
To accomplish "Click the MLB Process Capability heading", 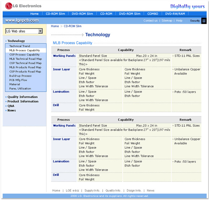I will [73, 43].
